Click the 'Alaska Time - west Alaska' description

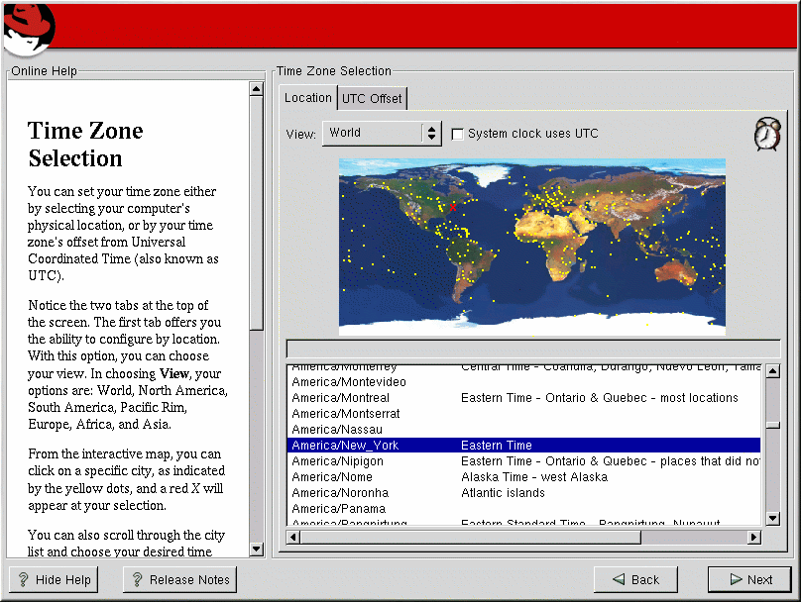pos(534,477)
